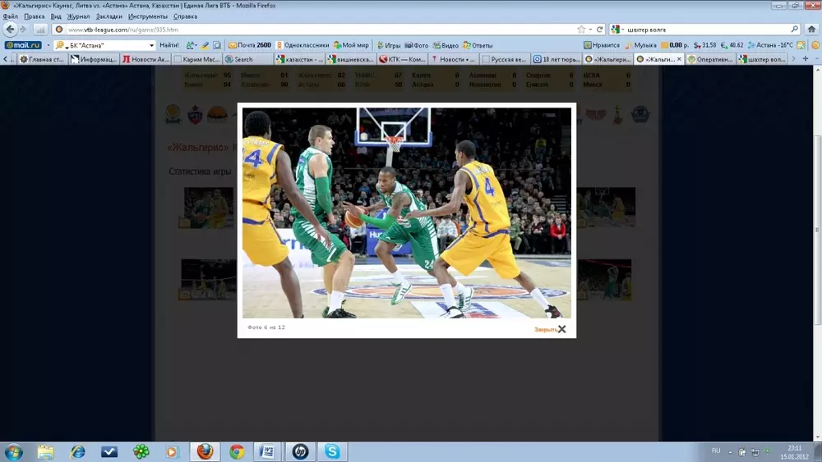Image resolution: width=822 pixels, height=462 pixels.
Task: Open the Закладки menu
Action: click(110, 16)
